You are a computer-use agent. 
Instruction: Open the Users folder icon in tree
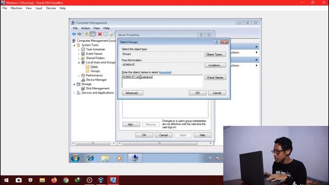(x=87, y=67)
